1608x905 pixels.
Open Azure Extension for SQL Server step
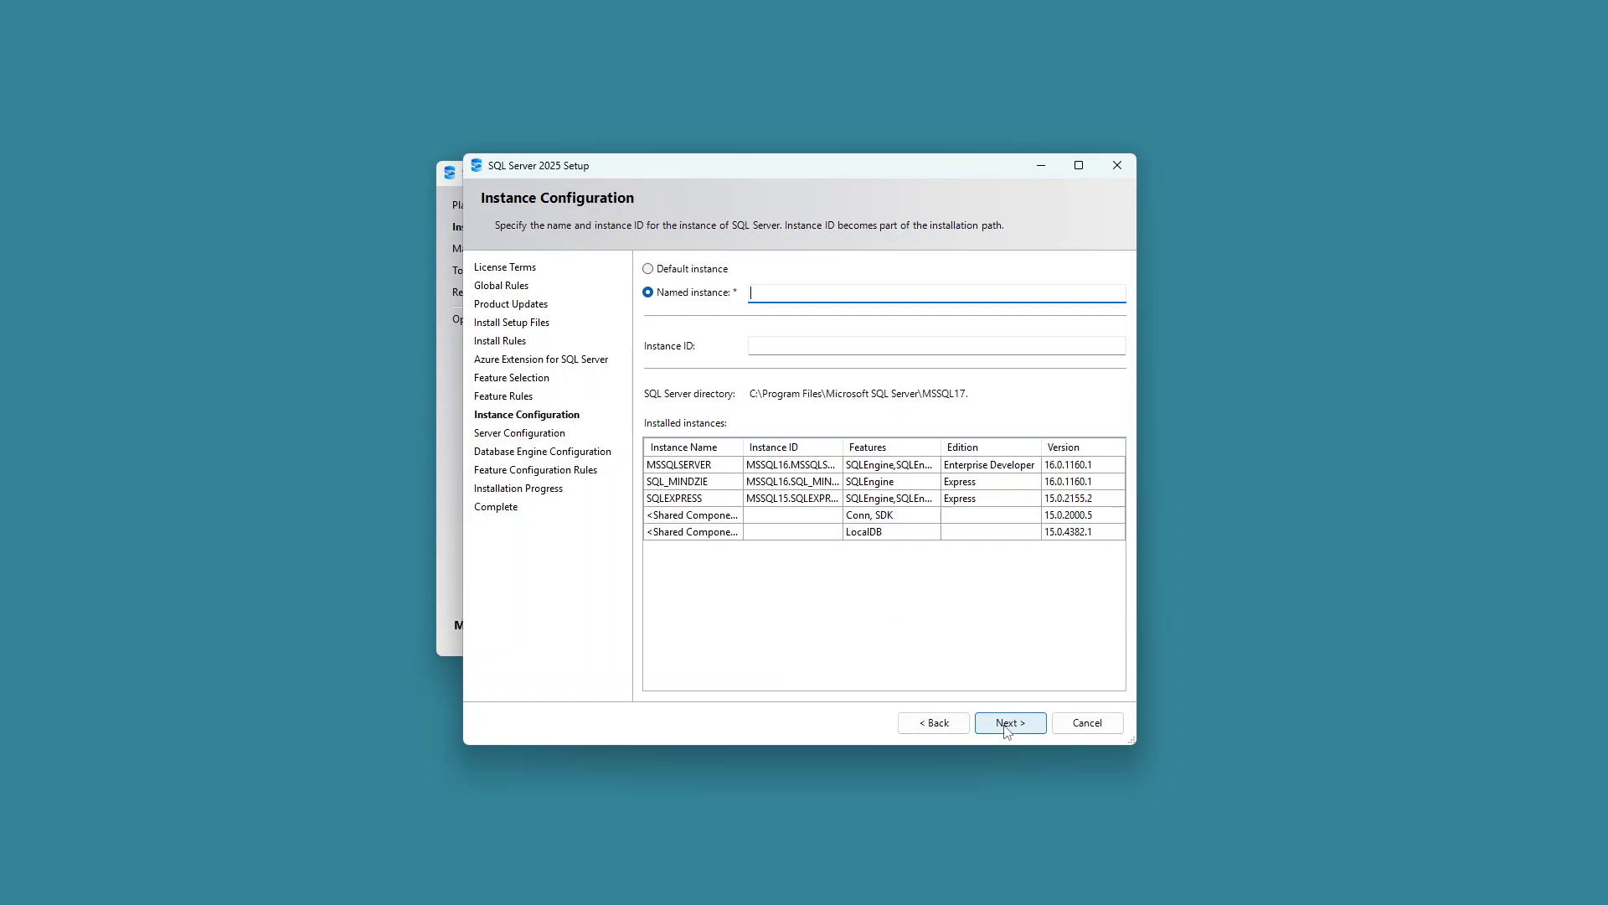[541, 359]
